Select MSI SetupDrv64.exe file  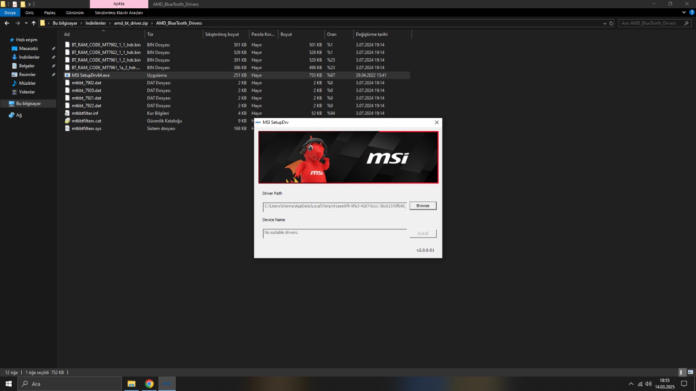[90, 75]
